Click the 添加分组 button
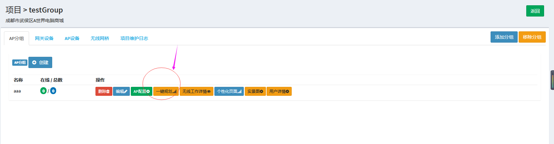Screen dimensions: 554x144 (504, 37)
